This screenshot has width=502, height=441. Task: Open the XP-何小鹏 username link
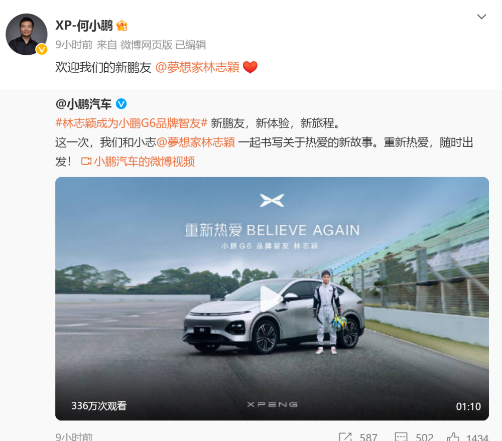pyautogui.click(x=84, y=25)
